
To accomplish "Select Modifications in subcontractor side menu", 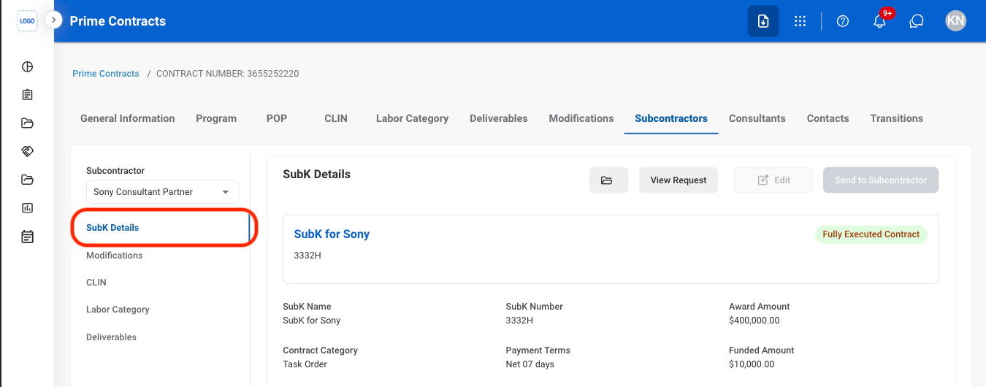I will [x=115, y=256].
